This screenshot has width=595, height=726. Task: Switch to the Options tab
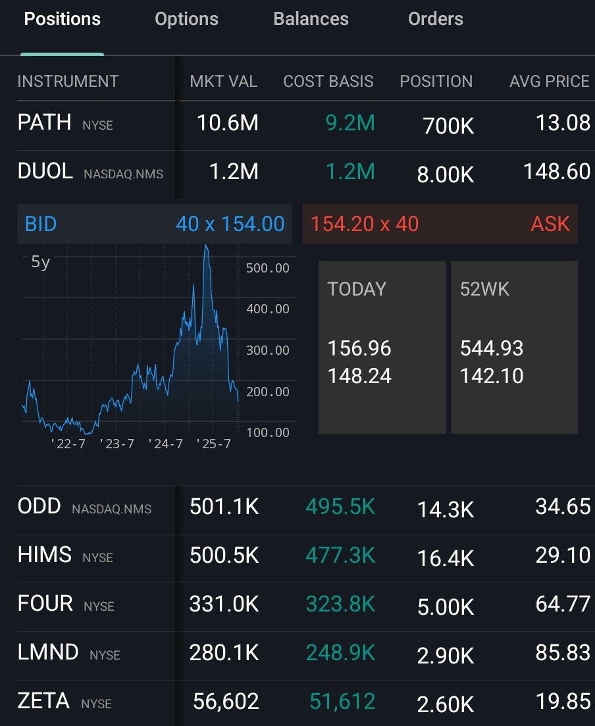[186, 19]
